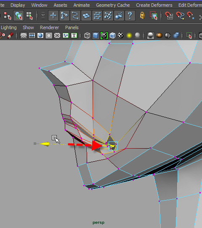Click the lock selection icon
The width and height of the screenshot is (202, 228).
tap(142, 16)
